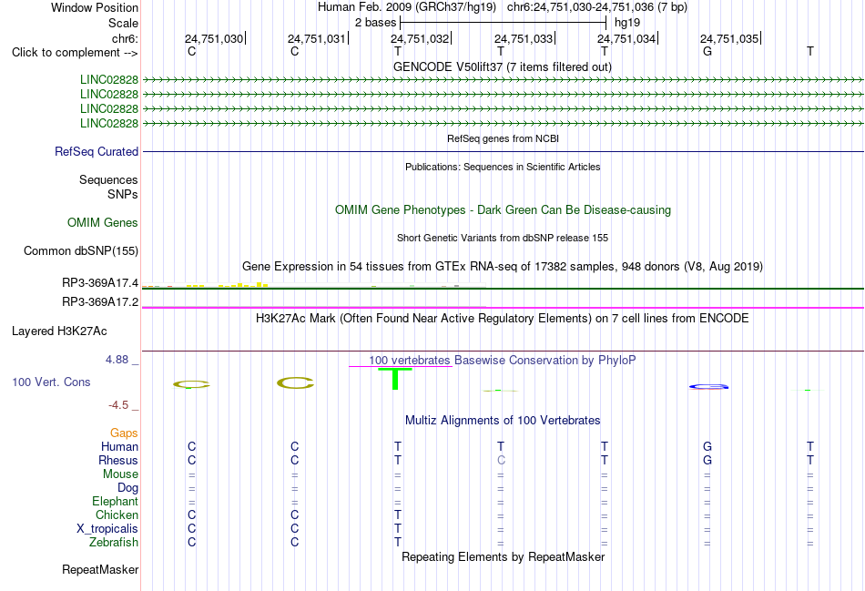This screenshot has width=865, height=591.
Task: Open GENCODE V50lift37 track title
Action: tap(502, 66)
